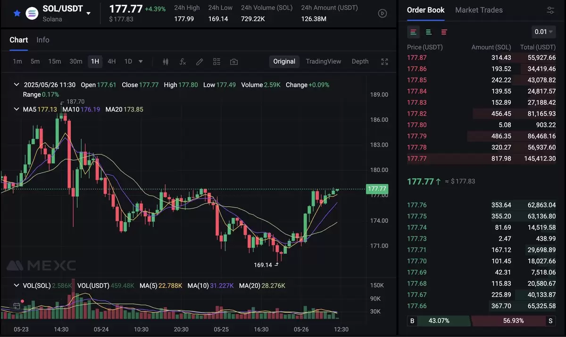Screen dimensions: 566x337
Task: Open the chart layout settings icon
Action: (x=216, y=61)
